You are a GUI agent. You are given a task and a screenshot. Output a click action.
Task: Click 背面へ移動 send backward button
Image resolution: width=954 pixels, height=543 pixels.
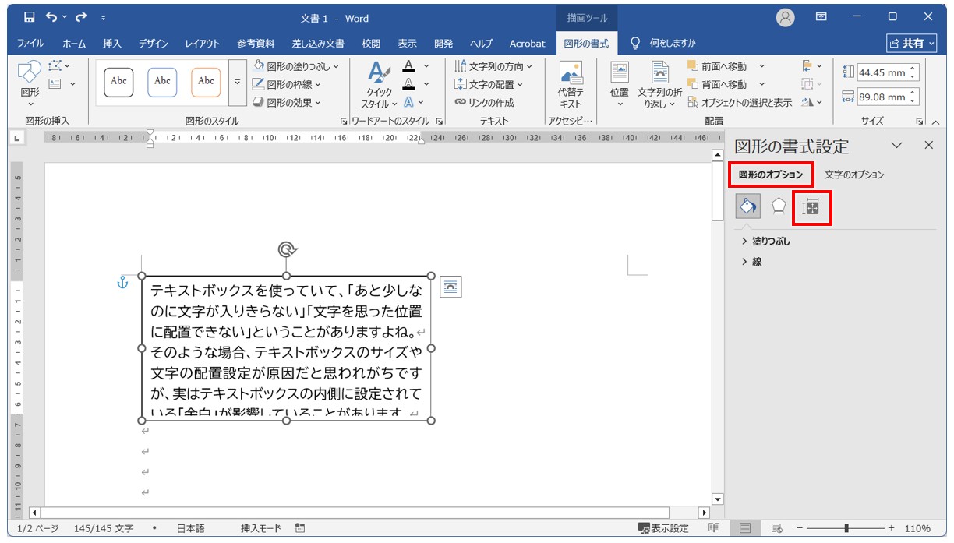pyautogui.click(x=716, y=84)
